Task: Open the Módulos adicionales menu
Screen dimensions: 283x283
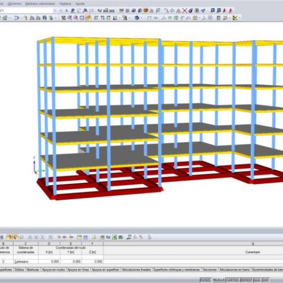Action: coord(40,3)
